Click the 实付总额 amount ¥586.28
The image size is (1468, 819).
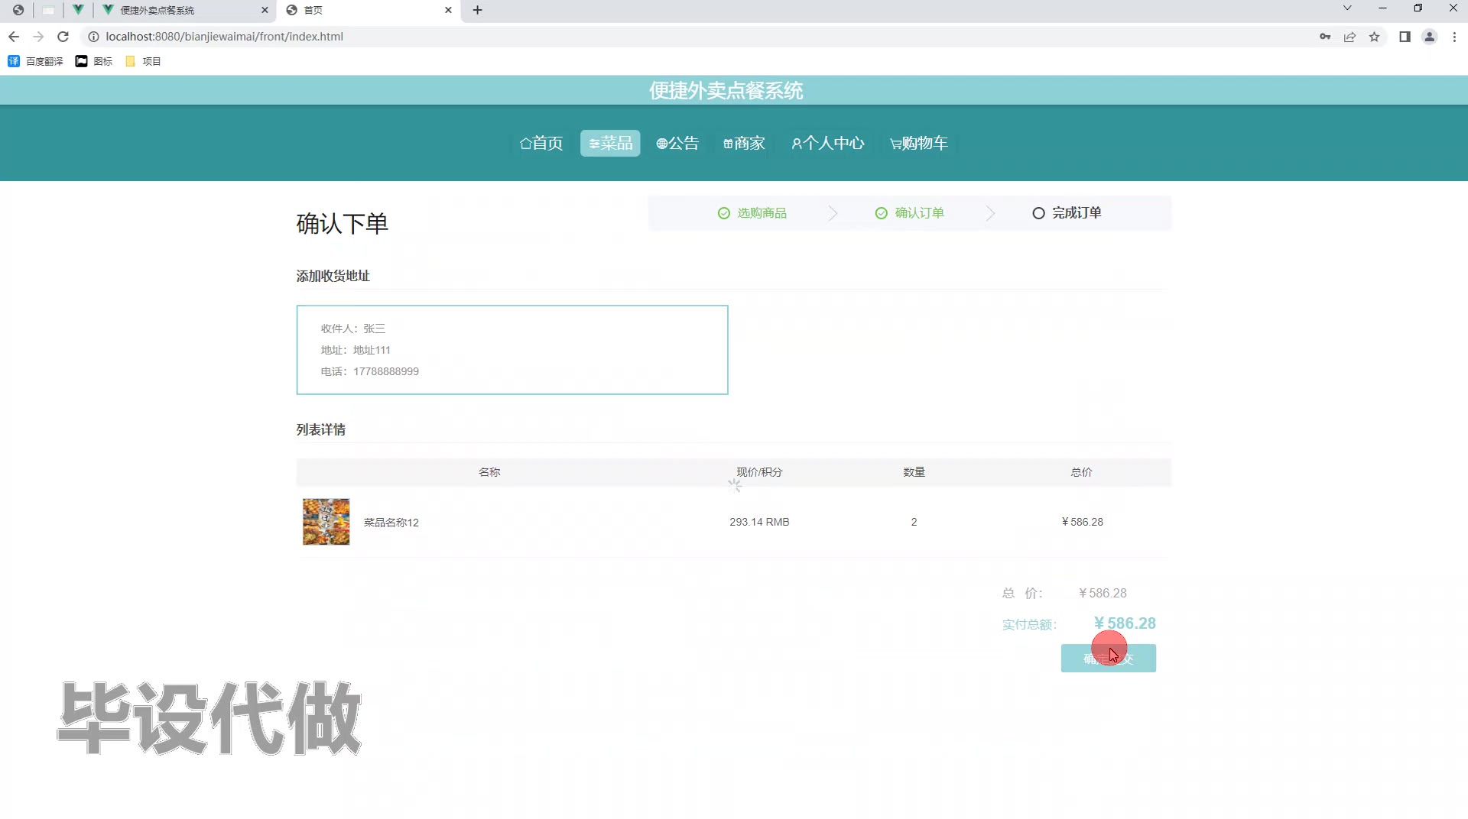coord(1125,623)
